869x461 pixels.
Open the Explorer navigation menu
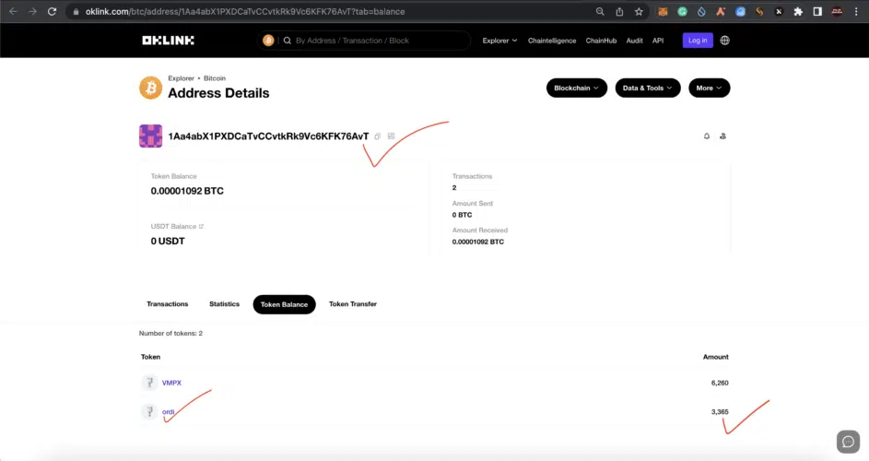click(x=499, y=41)
